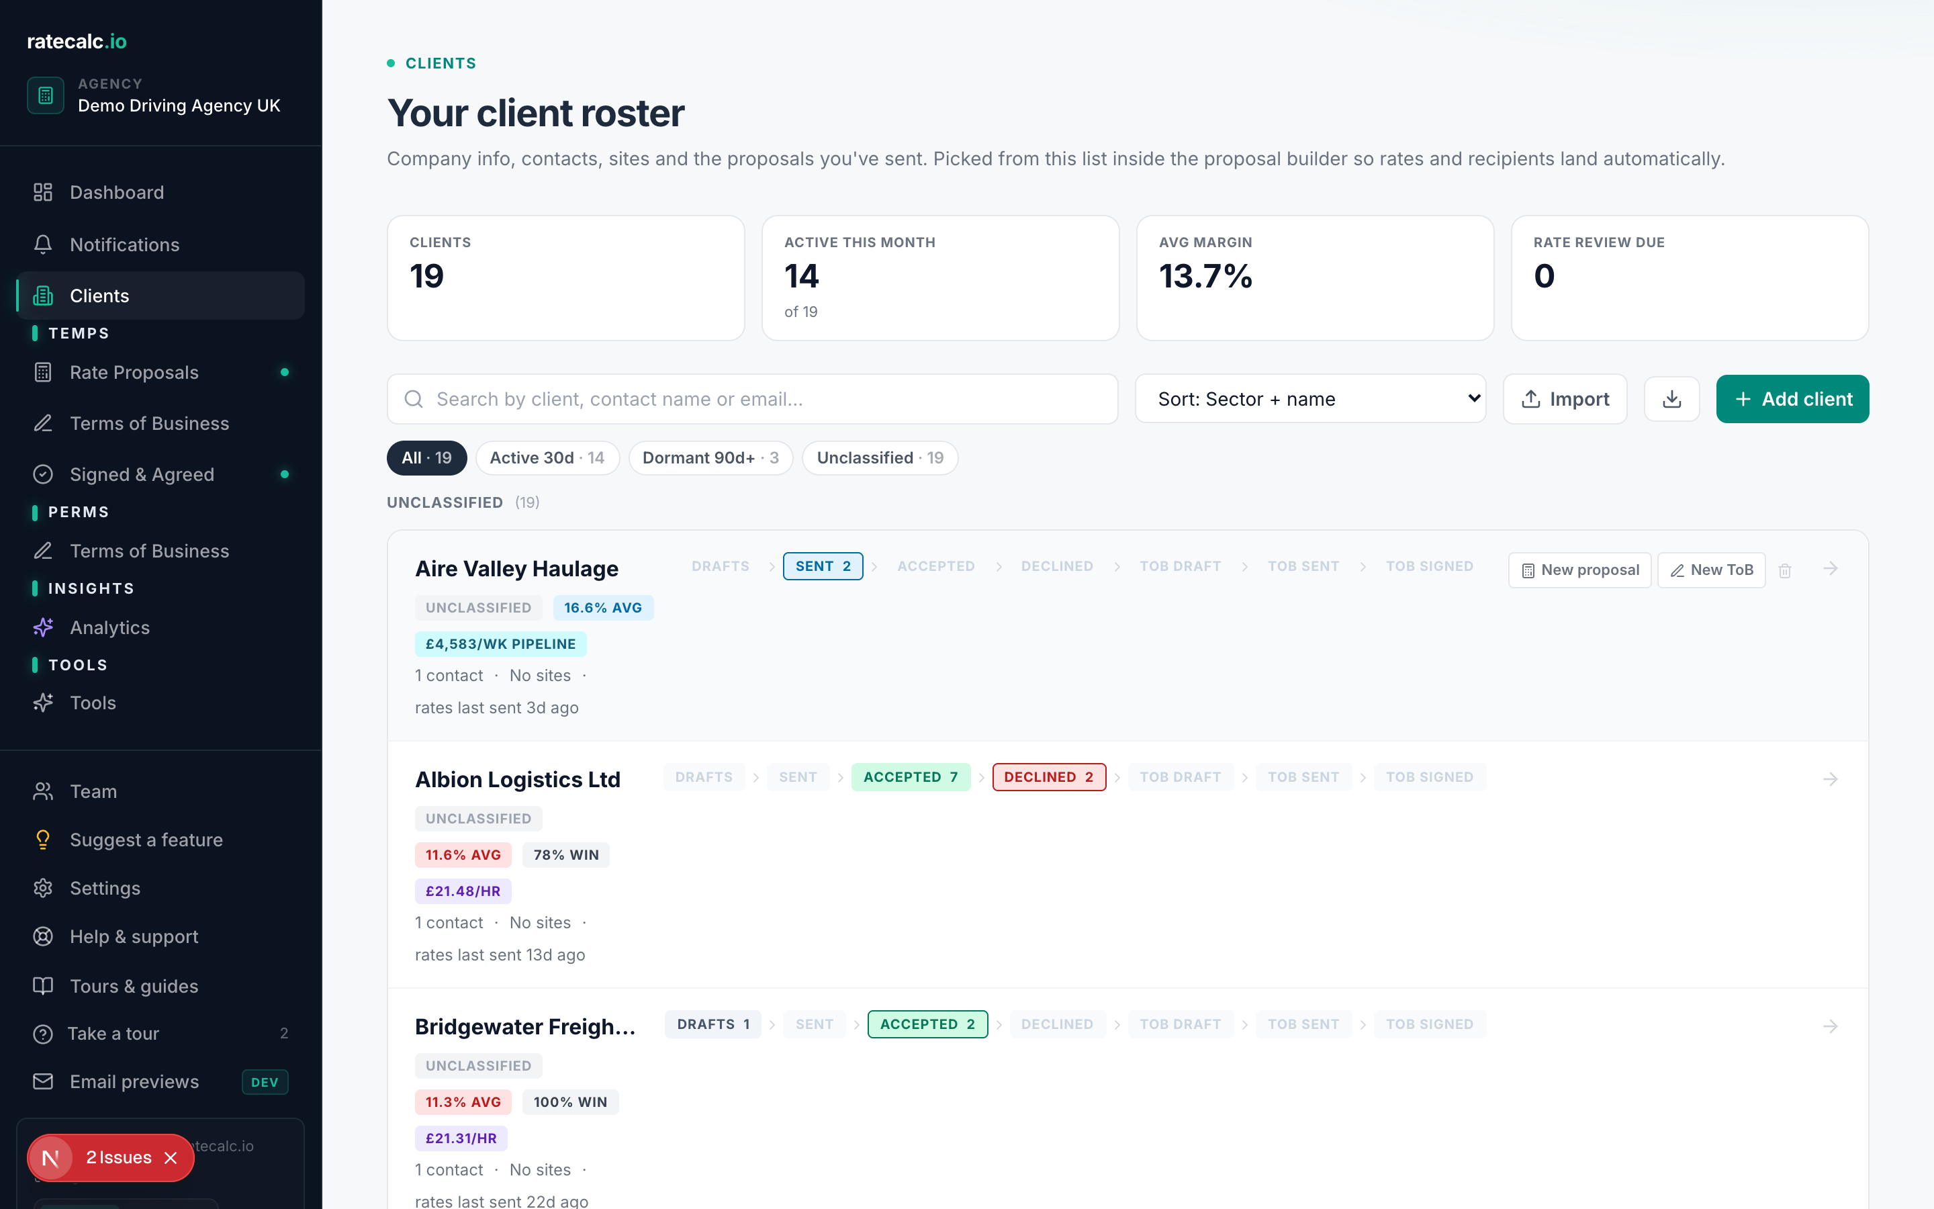Click the lifebuoy icon for Help & support
This screenshot has height=1209, width=1934.
[x=43, y=936]
